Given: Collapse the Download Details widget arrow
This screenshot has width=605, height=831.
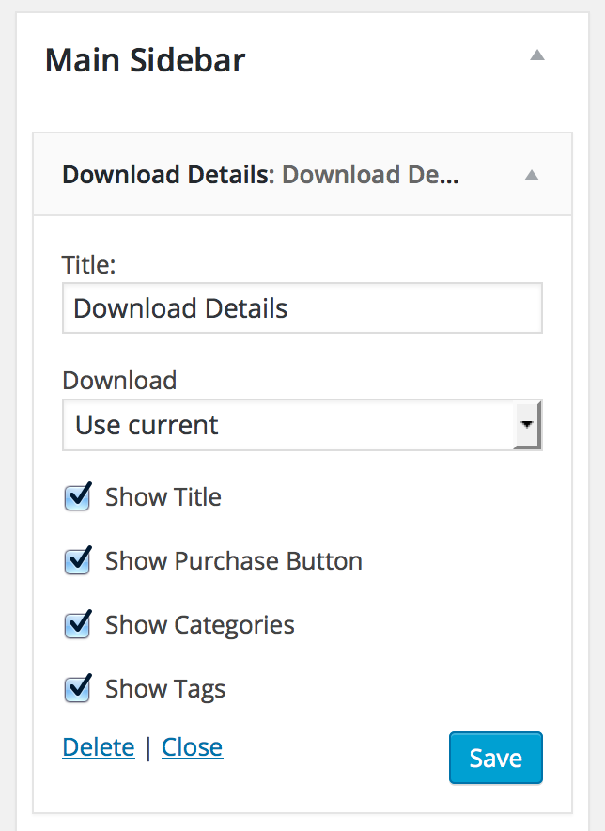Looking at the screenshot, I should (x=532, y=176).
